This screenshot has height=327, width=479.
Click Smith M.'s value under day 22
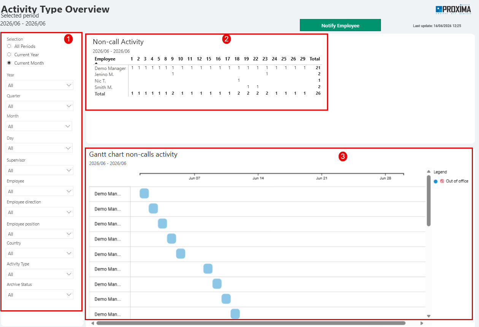[257, 87]
